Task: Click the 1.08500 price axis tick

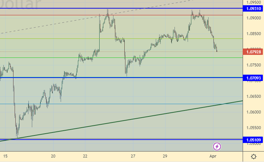Action: (253, 34)
